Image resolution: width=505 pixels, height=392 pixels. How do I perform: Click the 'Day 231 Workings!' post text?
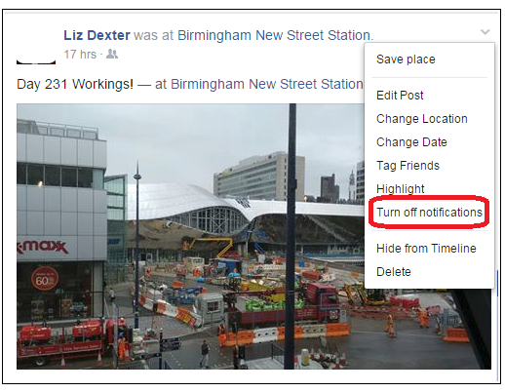point(75,84)
